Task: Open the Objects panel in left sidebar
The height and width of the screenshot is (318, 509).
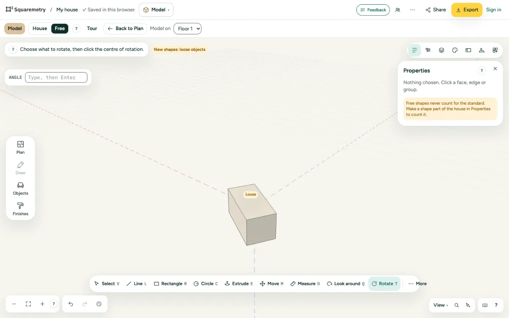Action: (20, 188)
